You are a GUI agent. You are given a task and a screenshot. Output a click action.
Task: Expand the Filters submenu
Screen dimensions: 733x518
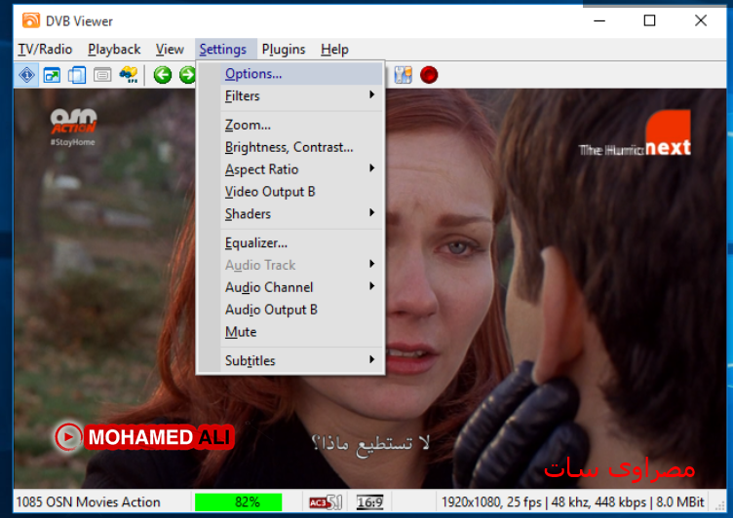coord(243,95)
